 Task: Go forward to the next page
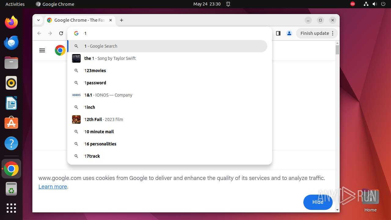(x=50, y=33)
